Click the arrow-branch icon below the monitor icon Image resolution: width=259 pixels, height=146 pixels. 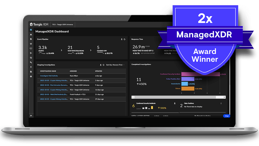click(x=31, y=53)
